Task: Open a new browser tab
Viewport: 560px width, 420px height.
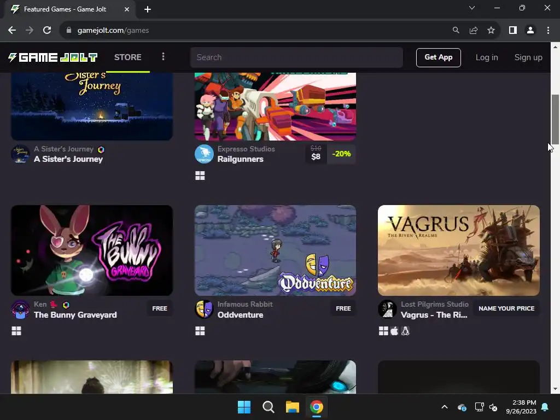Action: [x=148, y=9]
